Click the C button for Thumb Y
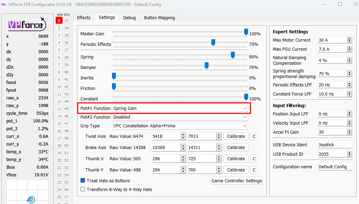The image size is (359, 204). pyautogui.click(x=254, y=170)
